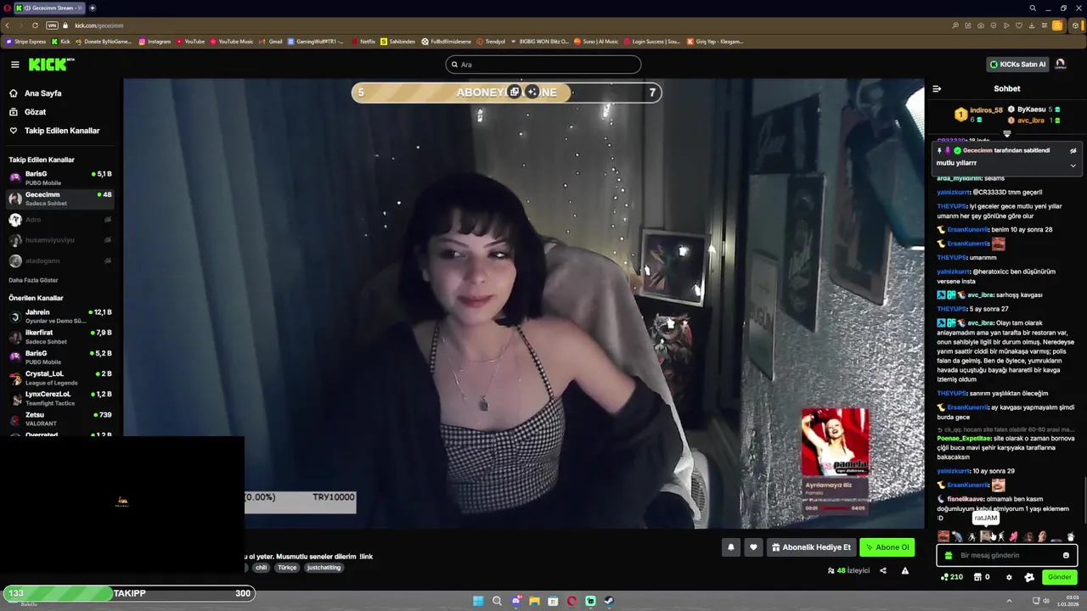Open Crystal_LoL League of Legends channel
Image resolution: width=1087 pixels, height=611 pixels.
59,378
